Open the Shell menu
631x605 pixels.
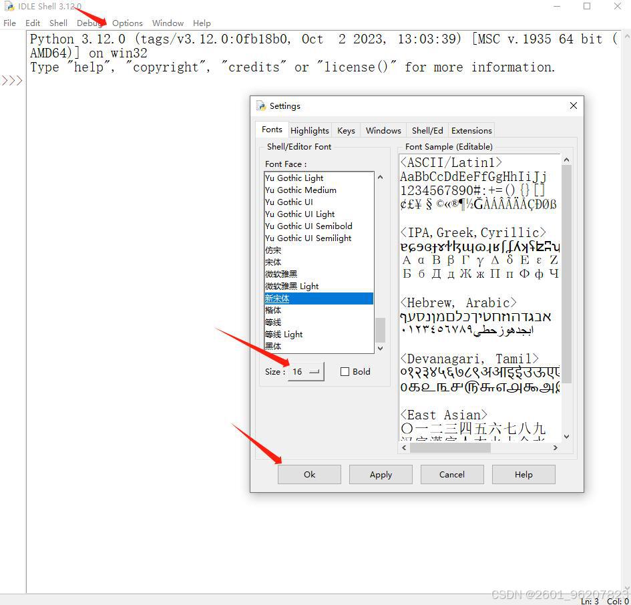pos(58,23)
